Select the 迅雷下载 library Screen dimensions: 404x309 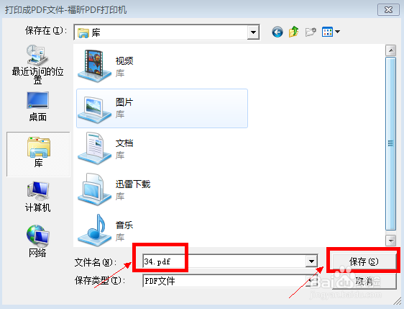coord(162,190)
